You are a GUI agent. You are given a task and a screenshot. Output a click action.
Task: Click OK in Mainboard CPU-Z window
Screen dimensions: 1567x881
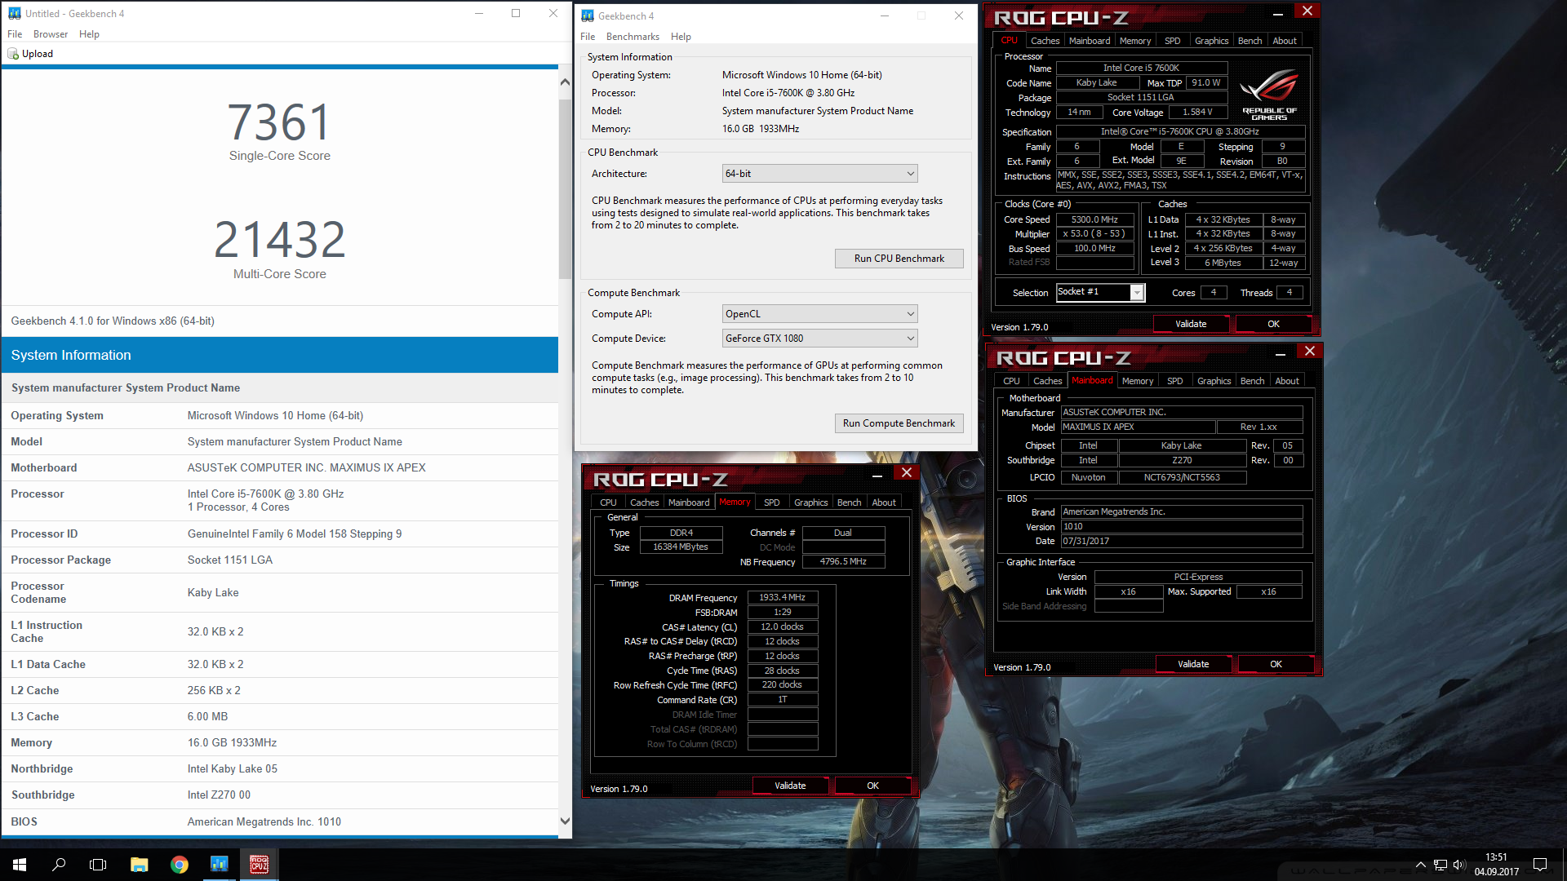point(1276,664)
